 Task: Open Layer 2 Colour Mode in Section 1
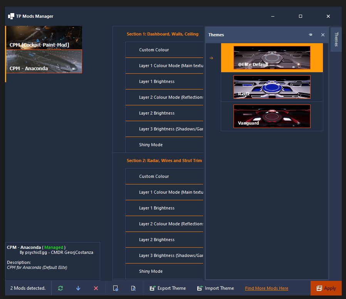(x=164, y=97)
